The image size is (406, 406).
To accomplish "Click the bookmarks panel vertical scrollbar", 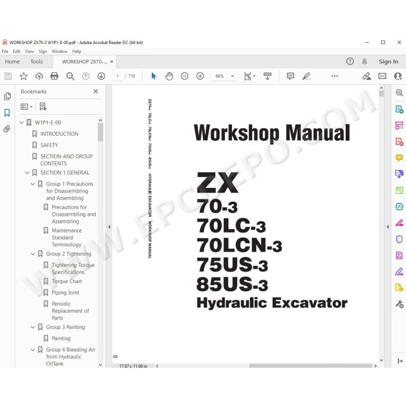I will pyautogui.click(x=100, y=132).
